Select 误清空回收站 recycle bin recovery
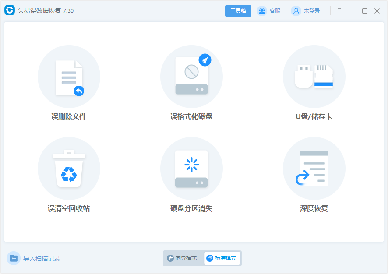Screen dimensions: 388x274 coord(69,168)
